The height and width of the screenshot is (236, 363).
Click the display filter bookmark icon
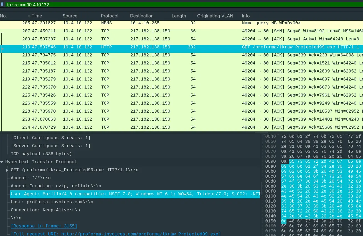point(2,5)
